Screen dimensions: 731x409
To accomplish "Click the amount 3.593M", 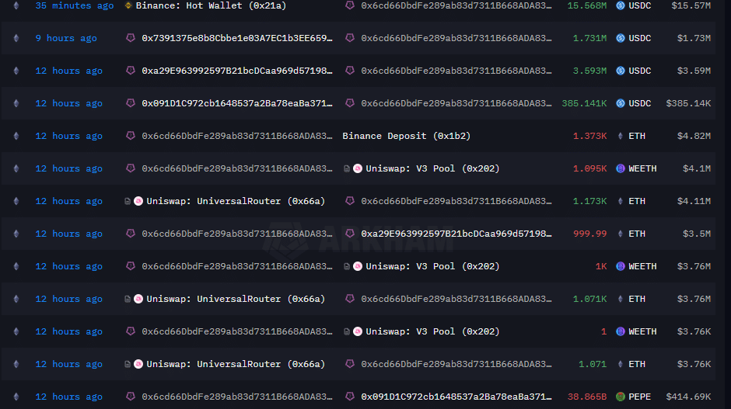I will [589, 71].
